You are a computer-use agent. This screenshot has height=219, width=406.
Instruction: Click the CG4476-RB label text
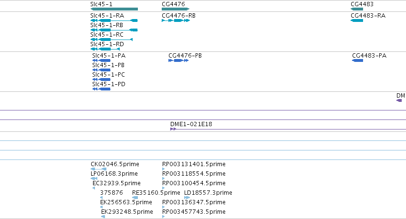coord(178,16)
